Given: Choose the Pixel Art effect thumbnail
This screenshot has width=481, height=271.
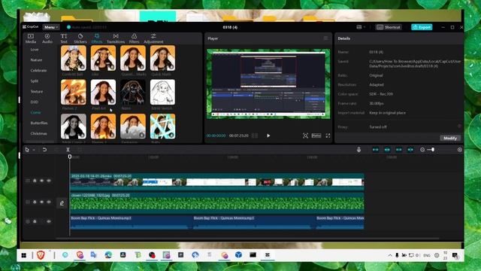Looking at the screenshot, I should (x=103, y=92).
